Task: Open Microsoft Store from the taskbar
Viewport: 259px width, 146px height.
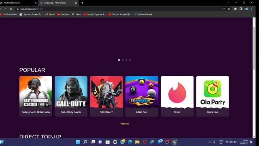Action: tap(108, 142)
